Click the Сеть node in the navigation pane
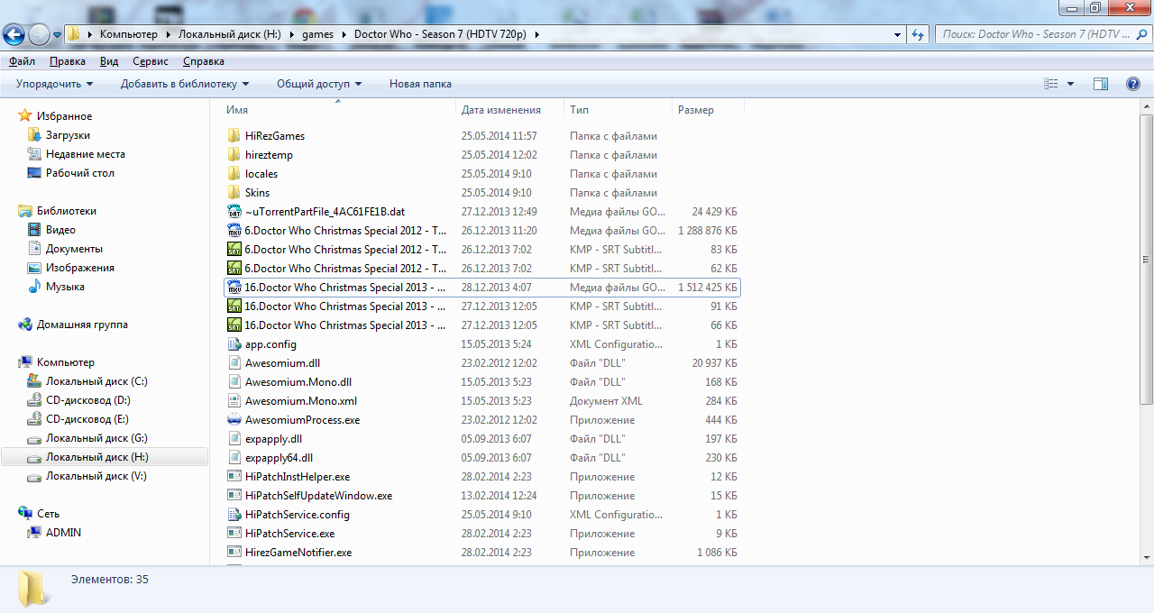1154x613 pixels. point(48,514)
